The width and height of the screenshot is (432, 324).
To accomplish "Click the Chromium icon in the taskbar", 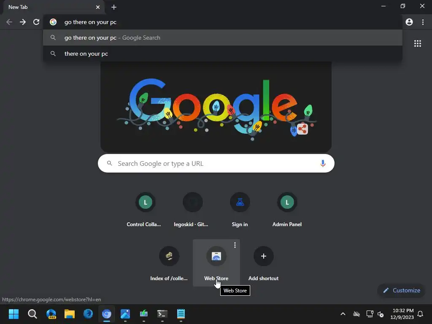I will pos(107,314).
